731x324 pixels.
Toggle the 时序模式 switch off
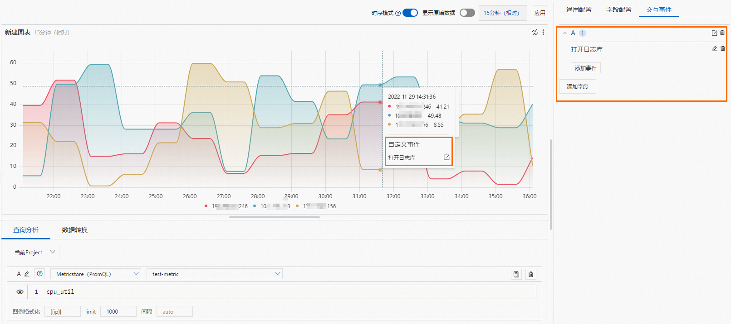tap(410, 13)
